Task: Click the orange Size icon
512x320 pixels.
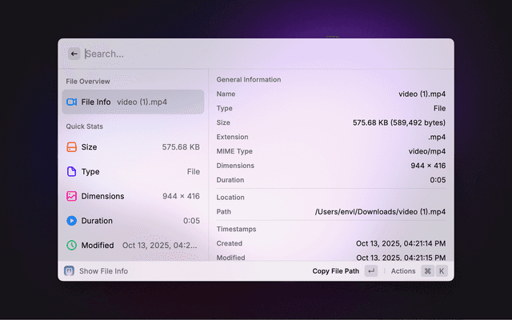Action: [x=71, y=147]
